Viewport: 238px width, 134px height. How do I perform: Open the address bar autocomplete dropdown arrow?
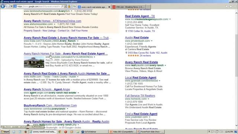(65, 7)
